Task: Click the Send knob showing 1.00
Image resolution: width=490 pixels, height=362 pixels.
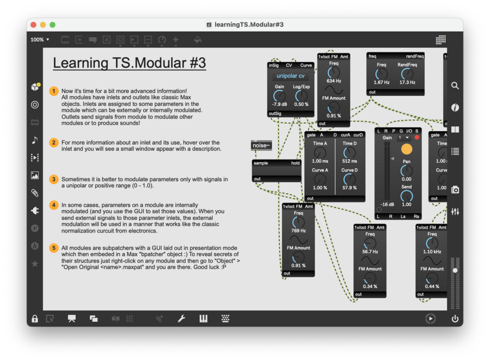Action: click(x=406, y=196)
